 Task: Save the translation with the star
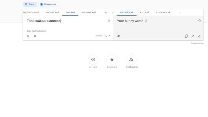(199, 20)
